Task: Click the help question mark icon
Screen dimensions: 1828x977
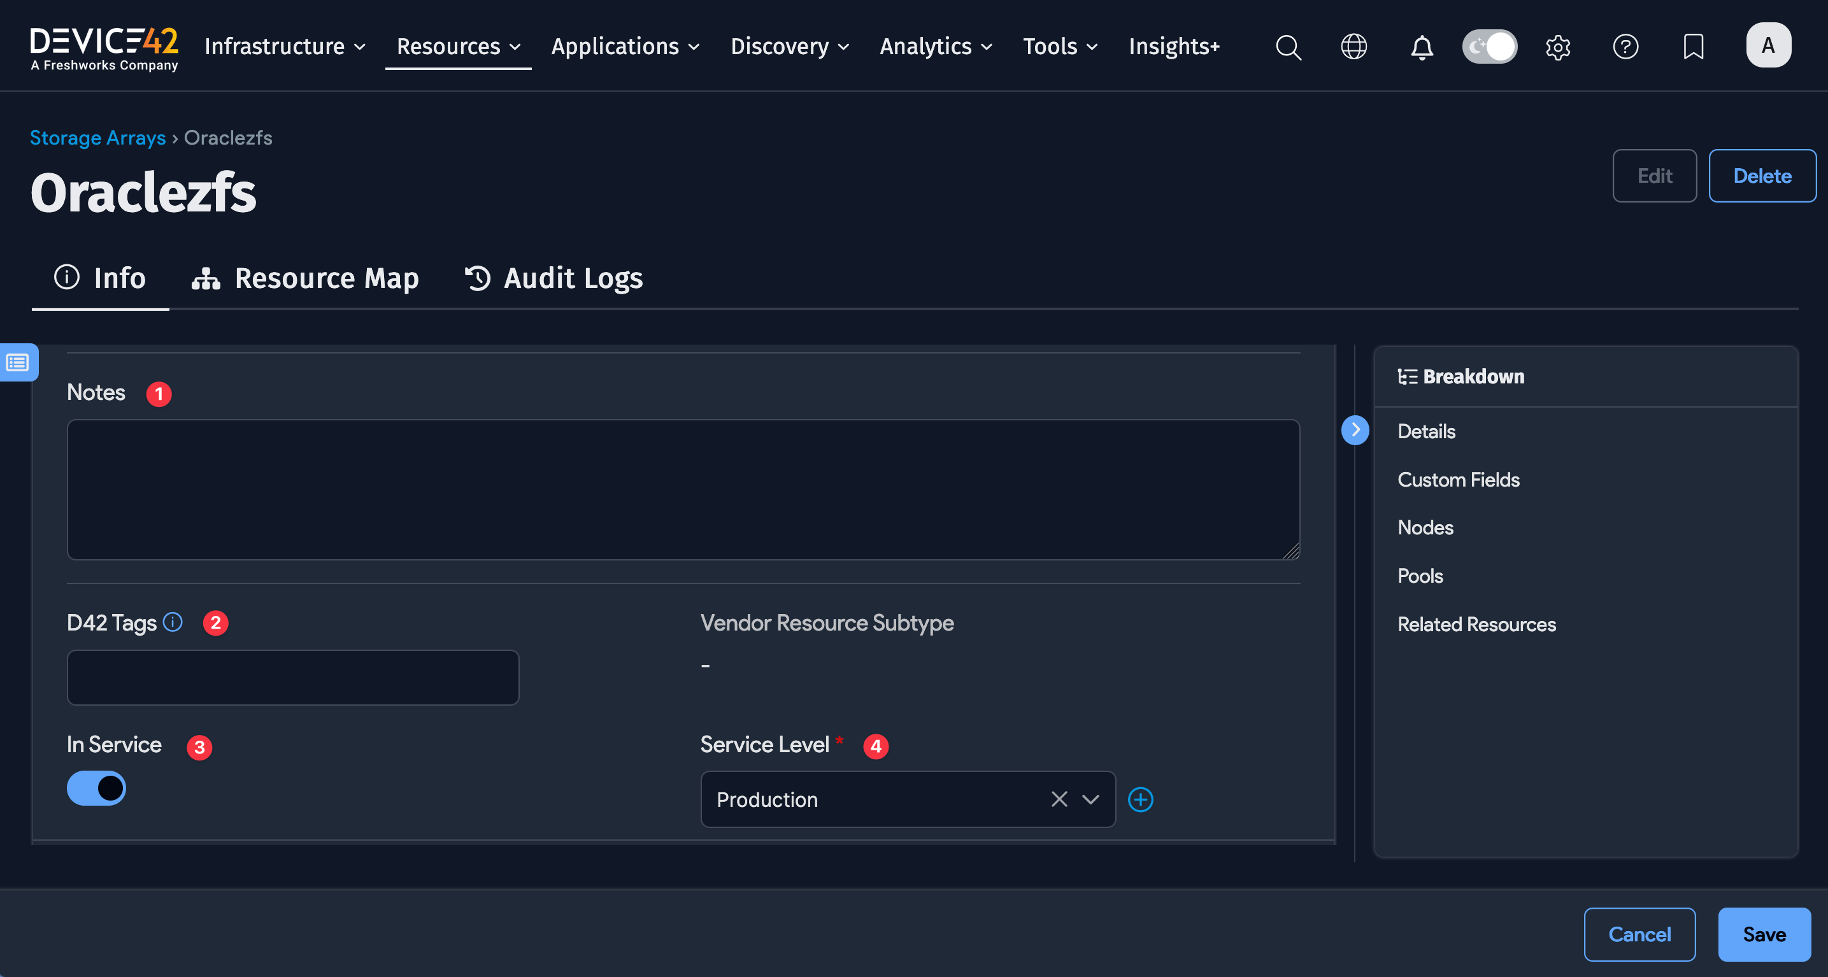Action: pos(1625,47)
